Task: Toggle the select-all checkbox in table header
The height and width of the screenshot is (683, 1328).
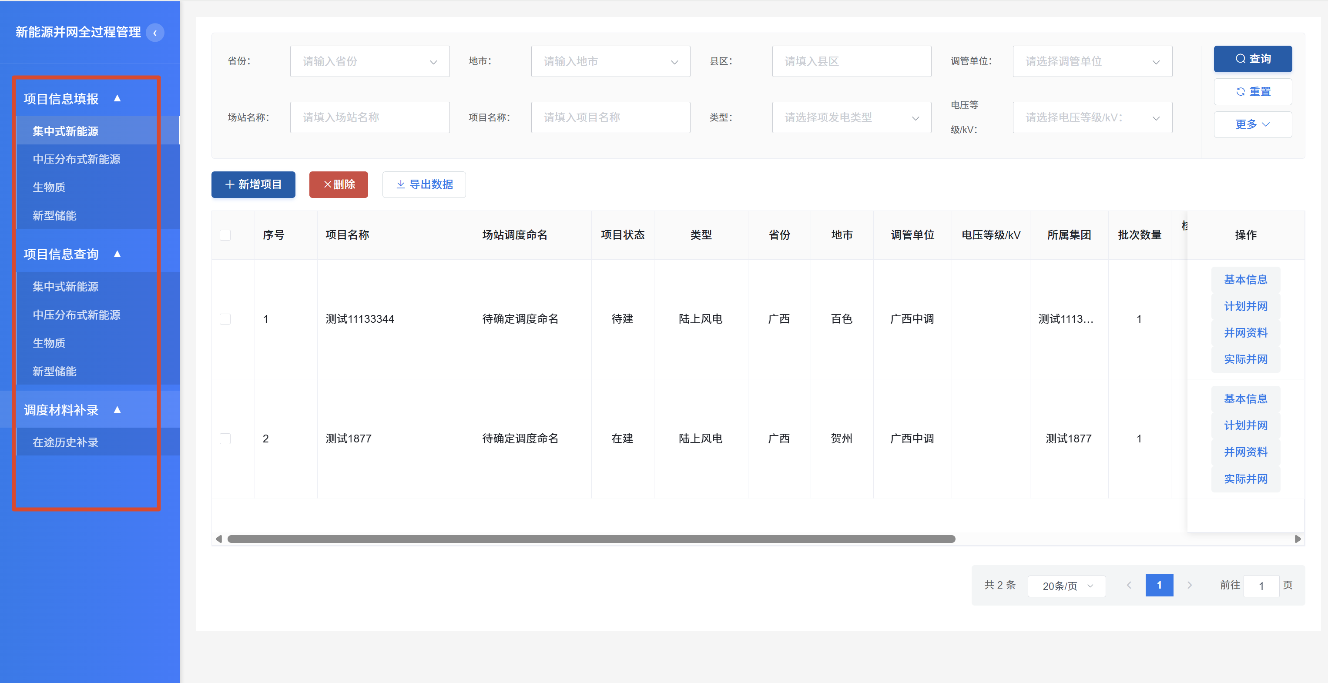Action: [x=225, y=235]
